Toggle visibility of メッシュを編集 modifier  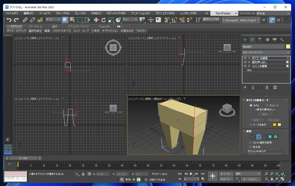(x=245, y=66)
